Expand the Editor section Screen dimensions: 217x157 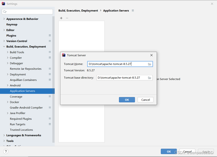[4, 30]
